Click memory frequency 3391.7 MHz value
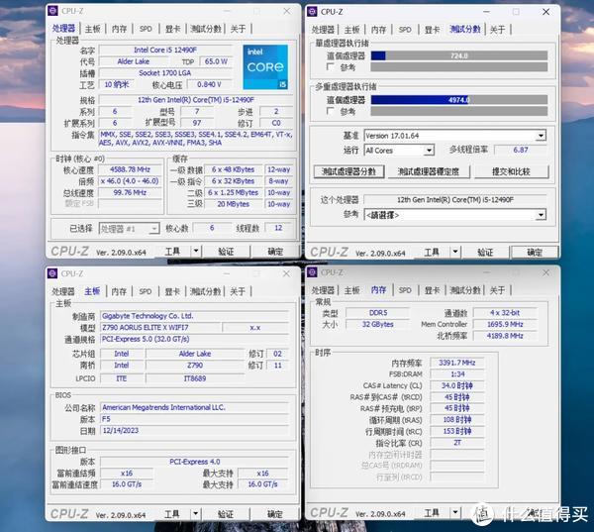 457,363
